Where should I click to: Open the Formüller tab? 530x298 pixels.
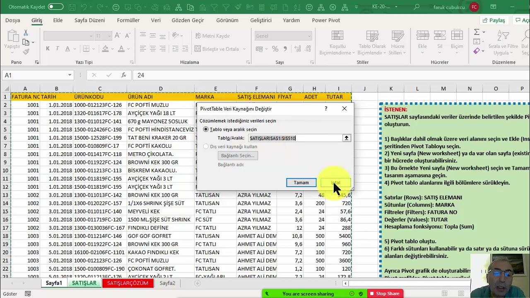pos(128,20)
